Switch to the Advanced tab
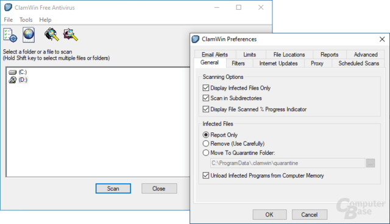This screenshot has width=390, height=224. tap(366, 55)
